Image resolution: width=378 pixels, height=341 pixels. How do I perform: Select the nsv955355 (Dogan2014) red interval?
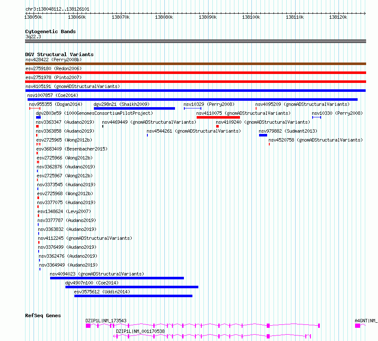click(35, 108)
